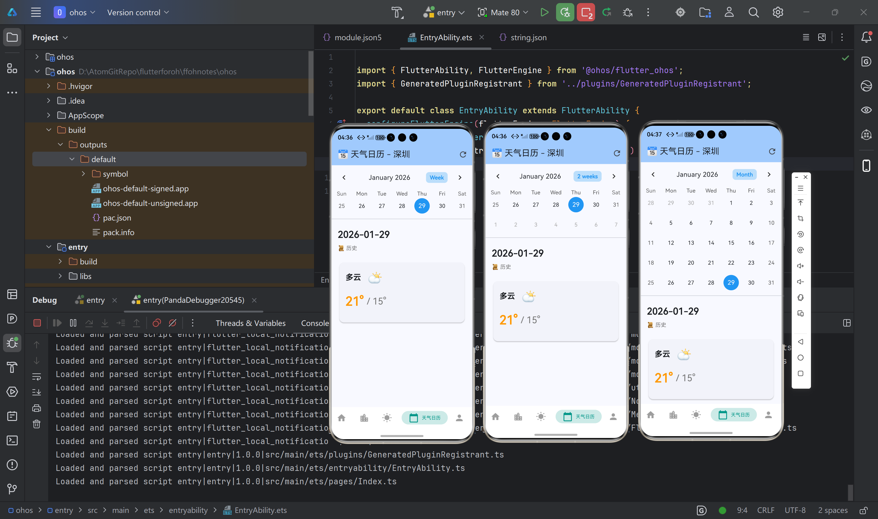Click the Pause Program icon in the Debug toolbar
This screenshot has height=519, width=878.
coord(73,323)
